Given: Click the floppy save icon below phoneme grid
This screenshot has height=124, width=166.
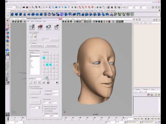Looking at the screenshot, I should point(48,82).
